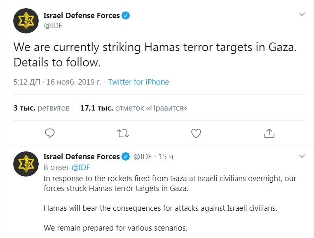
Task: Click the IDF avatar on the reply tweet
Action: click(26, 164)
